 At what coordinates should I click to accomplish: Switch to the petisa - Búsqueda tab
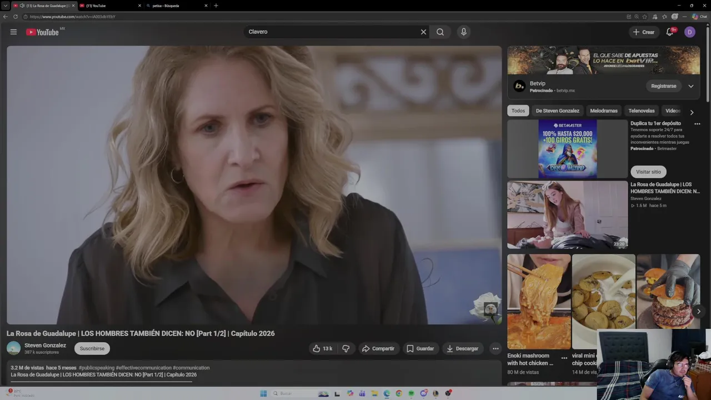pos(176,6)
